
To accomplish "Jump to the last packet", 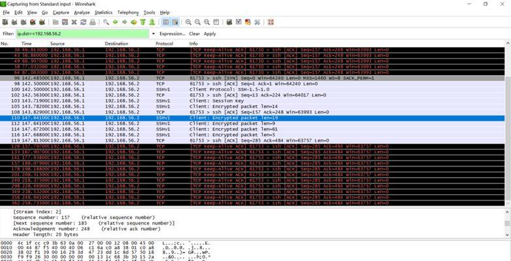I will 152,22.
